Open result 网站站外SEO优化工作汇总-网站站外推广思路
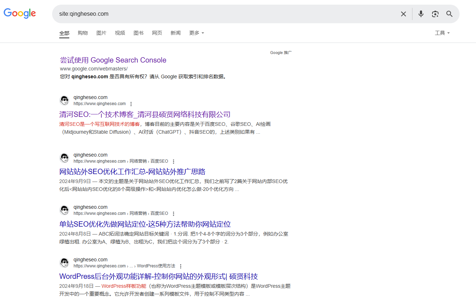The height and width of the screenshot is (301, 476). [132, 172]
